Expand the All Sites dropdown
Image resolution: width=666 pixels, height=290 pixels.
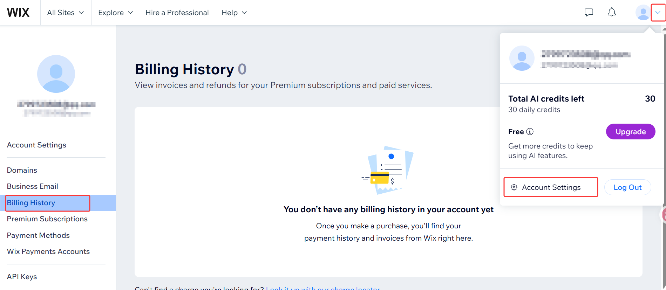pyautogui.click(x=66, y=13)
